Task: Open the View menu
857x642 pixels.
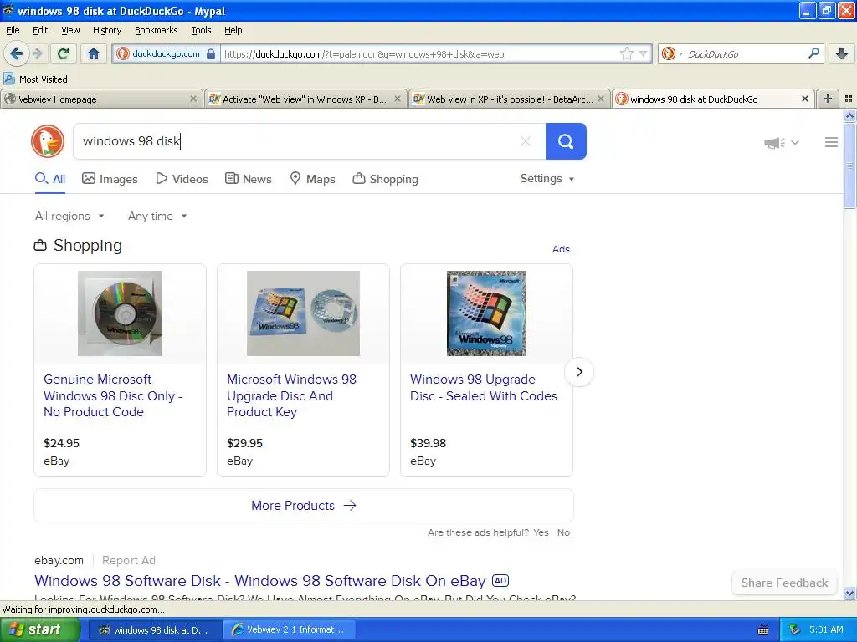Action: pyautogui.click(x=70, y=30)
